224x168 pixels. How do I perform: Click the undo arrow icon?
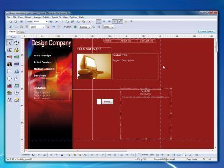(x=54, y=27)
